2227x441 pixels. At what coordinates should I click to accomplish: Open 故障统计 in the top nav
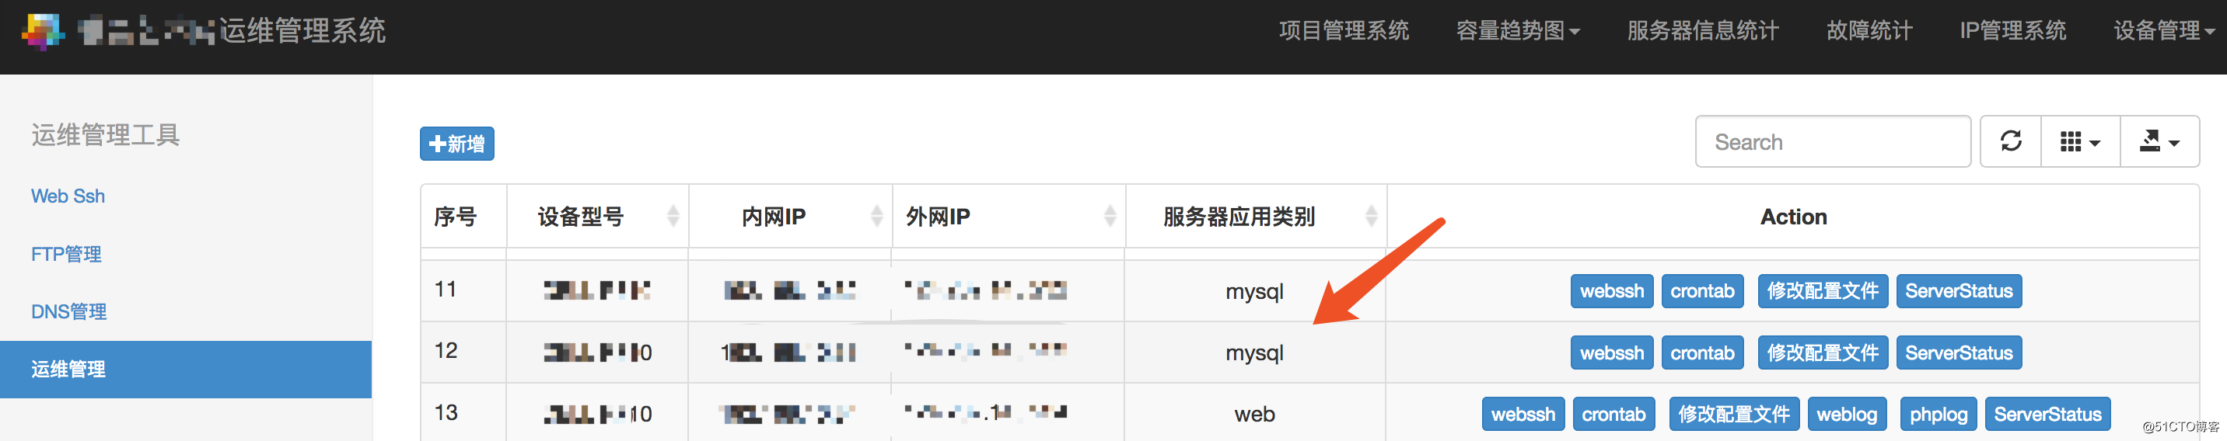tap(1869, 31)
